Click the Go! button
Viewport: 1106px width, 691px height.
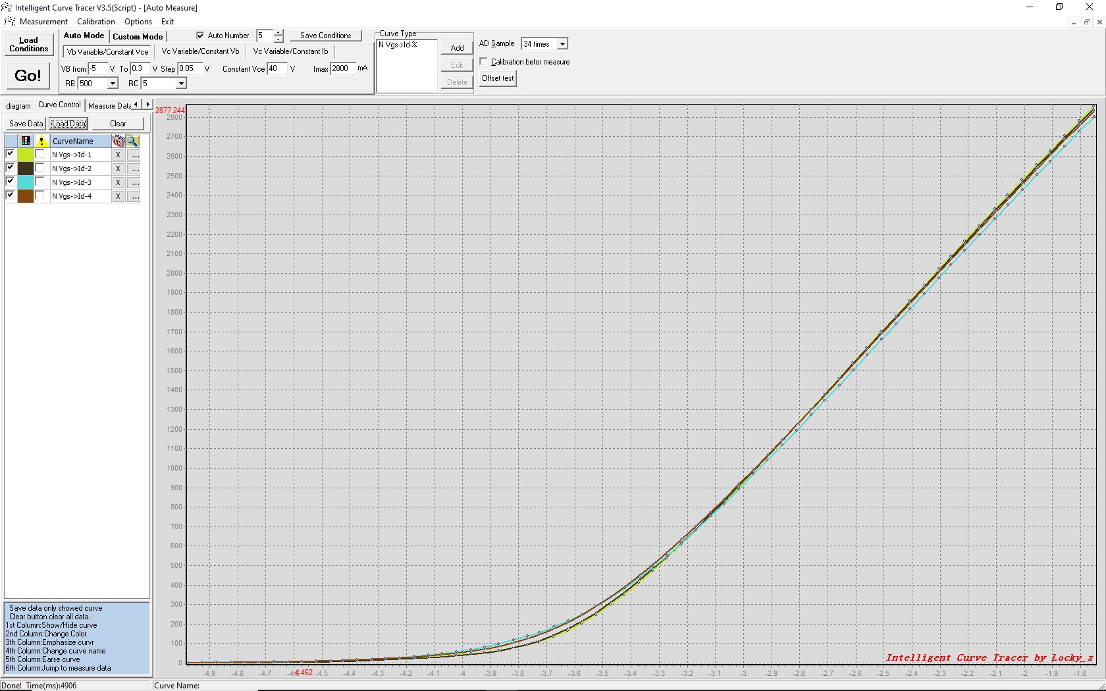[28, 76]
